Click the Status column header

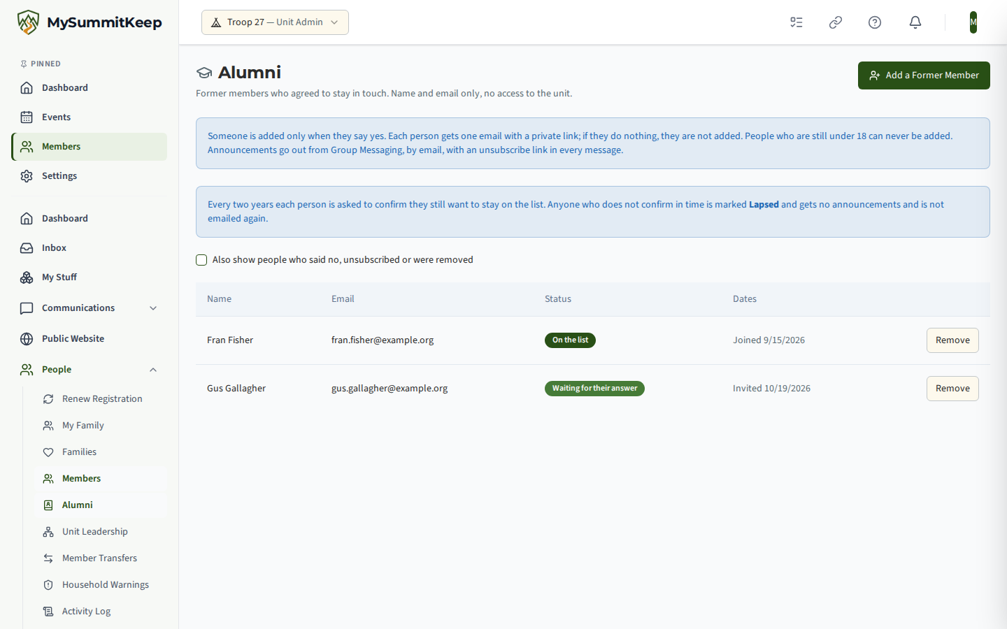[x=558, y=299]
